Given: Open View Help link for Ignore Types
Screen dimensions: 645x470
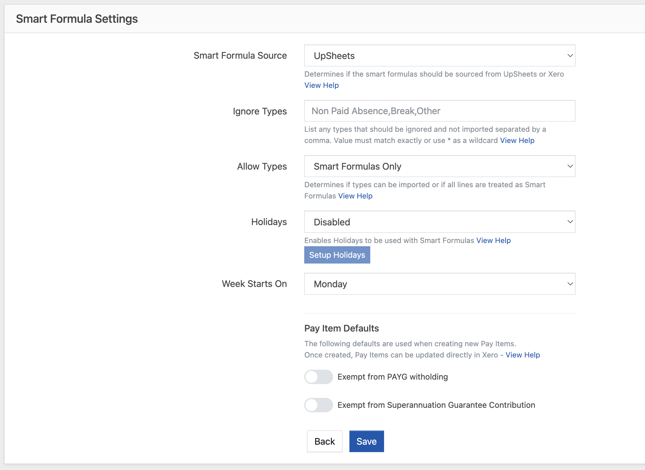Looking at the screenshot, I should click(x=517, y=140).
